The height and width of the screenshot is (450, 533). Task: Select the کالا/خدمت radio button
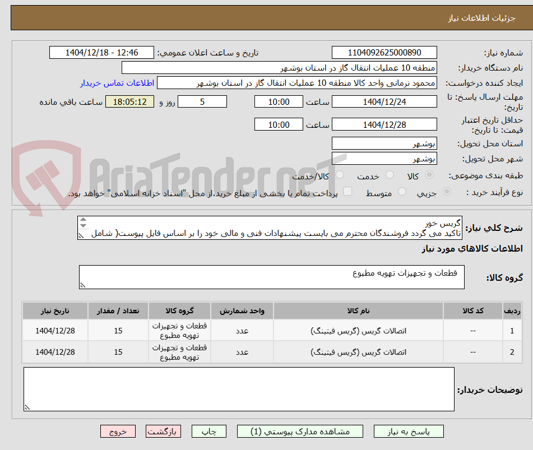[340, 175]
